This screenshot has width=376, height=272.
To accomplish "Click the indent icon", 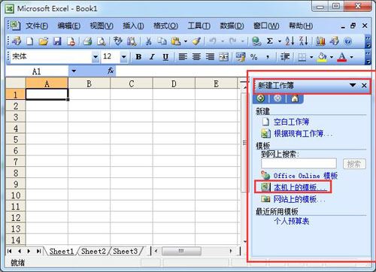I will click(285, 57).
